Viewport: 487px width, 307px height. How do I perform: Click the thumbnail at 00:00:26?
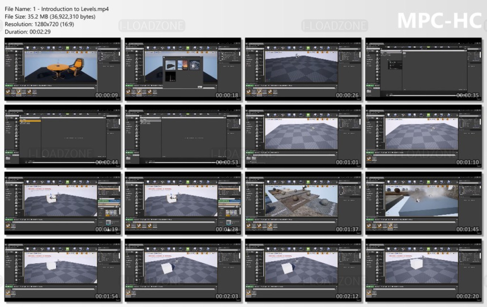point(303,69)
